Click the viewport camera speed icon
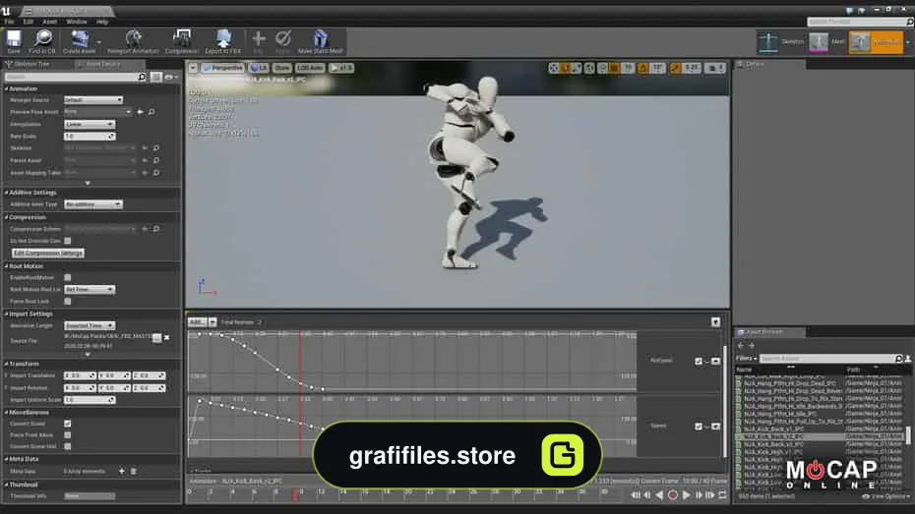The height and width of the screenshot is (514, 915). (x=715, y=68)
